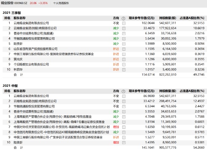Click question icon in 外贸信托-高毅晓峰鸿远 row
Viewport: 207px width, 150px height.
click(124, 127)
